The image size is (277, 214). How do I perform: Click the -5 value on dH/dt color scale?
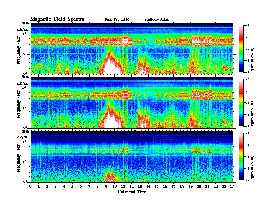tap(248, 26)
